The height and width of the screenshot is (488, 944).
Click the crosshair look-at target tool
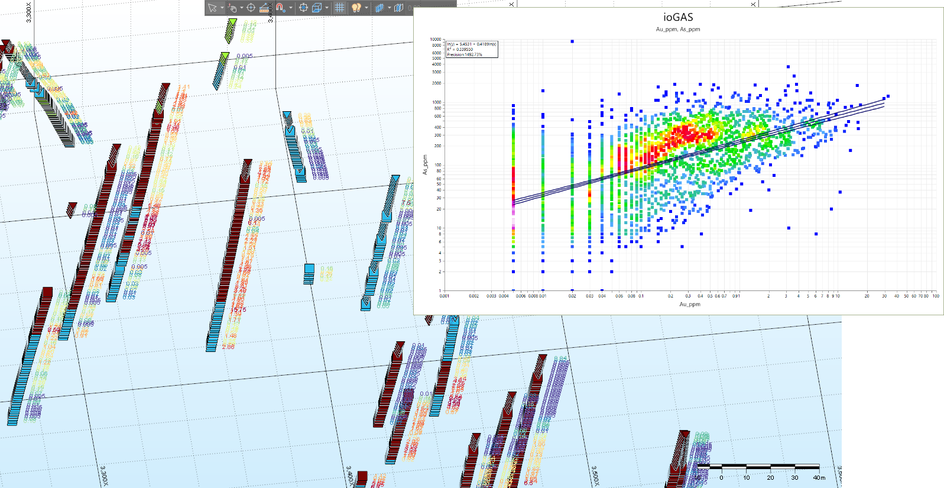pyautogui.click(x=251, y=8)
